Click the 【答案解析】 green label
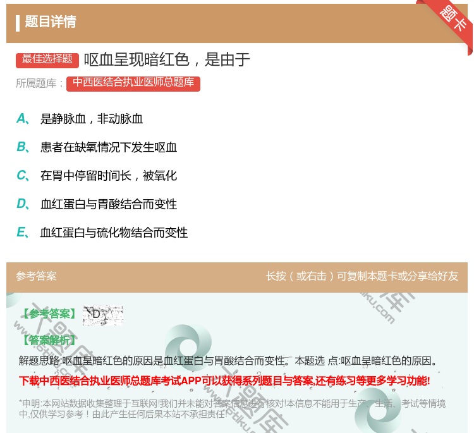The width and height of the screenshot is (474, 433). pyautogui.click(x=49, y=340)
